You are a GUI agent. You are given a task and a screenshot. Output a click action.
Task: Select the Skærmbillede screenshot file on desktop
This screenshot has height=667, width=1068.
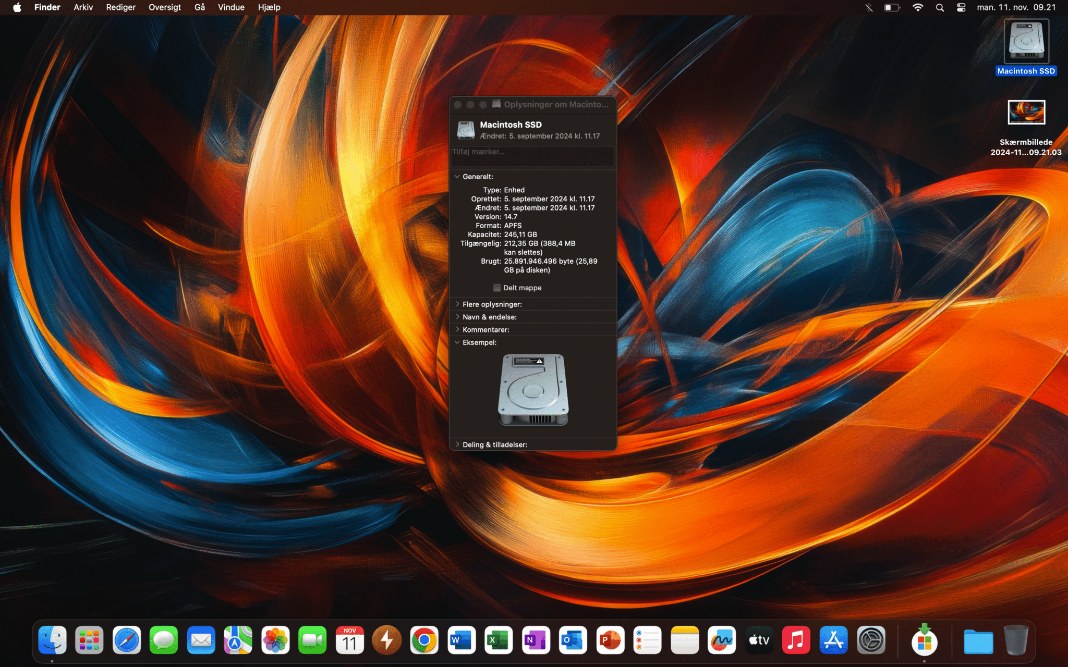pyautogui.click(x=1026, y=113)
